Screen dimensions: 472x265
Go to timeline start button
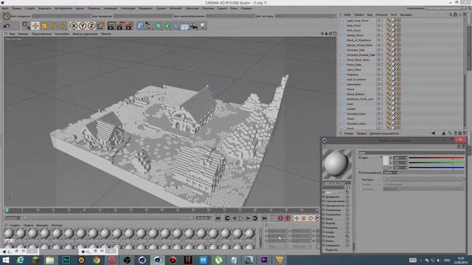click(x=218, y=218)
